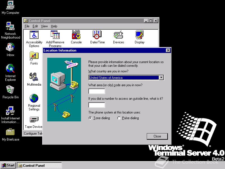Click the outside line number field
The height and width of the screenshot is (169, 225).
pos(97,105)
